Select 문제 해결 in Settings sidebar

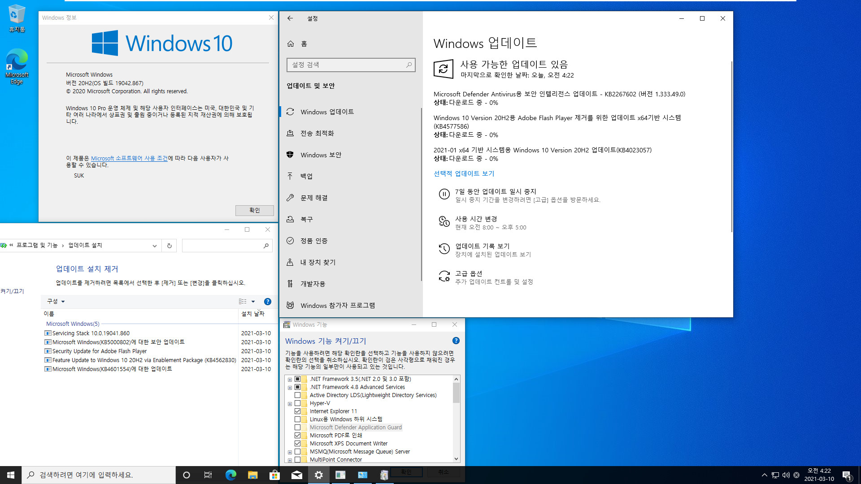coord(350,198)
